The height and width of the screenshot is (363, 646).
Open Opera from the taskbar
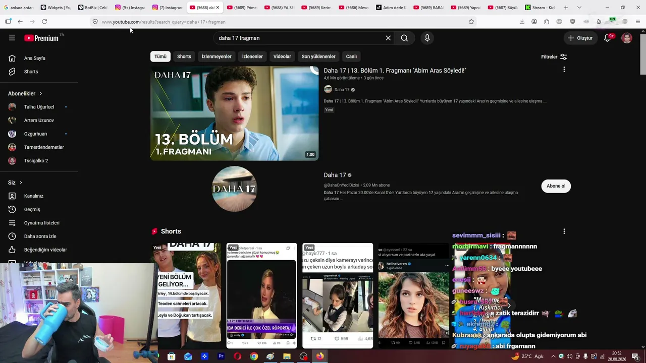[x=237, y=356]
